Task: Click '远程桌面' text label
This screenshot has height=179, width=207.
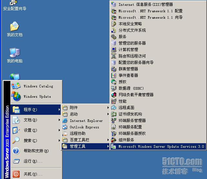Action: point(127,108)
